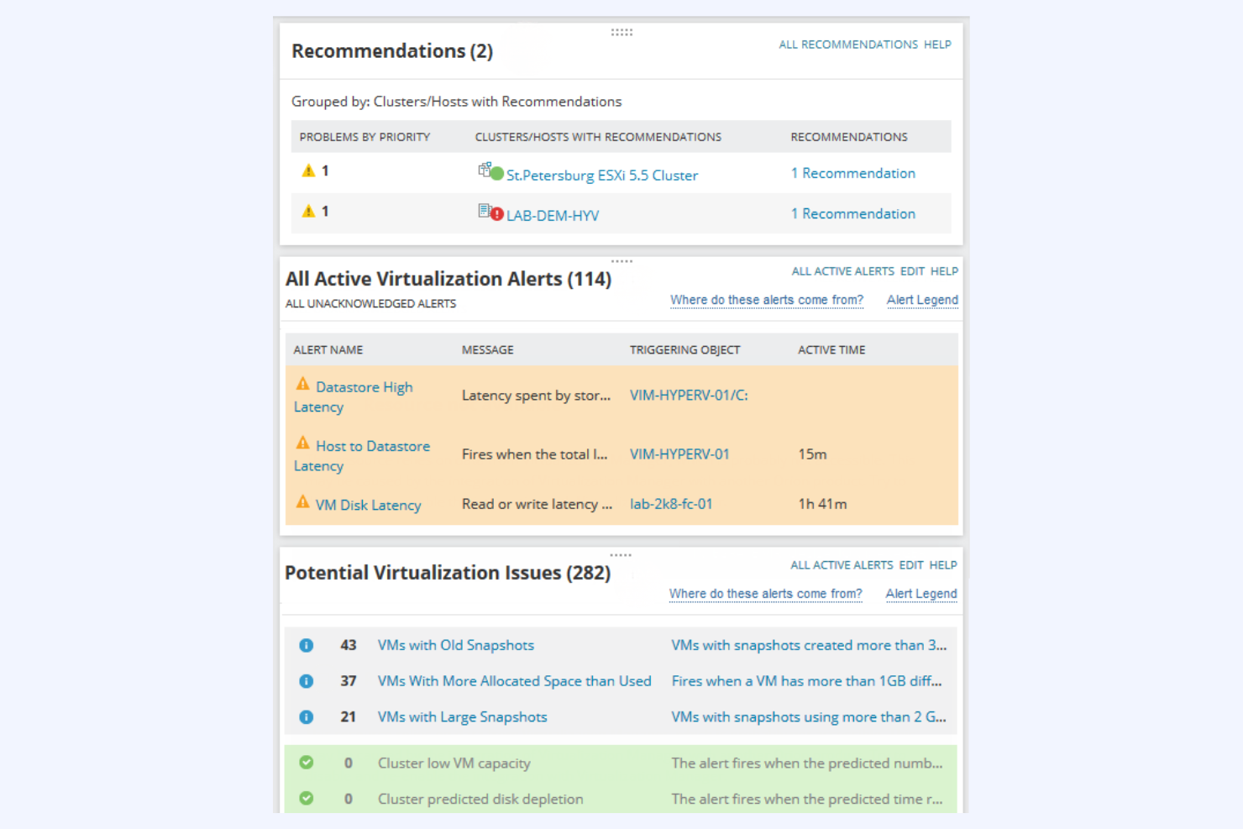Click 1 Recommendation for LAB-DEM-HYV
The image size is (1243, 829).
(x=853, y=213)
